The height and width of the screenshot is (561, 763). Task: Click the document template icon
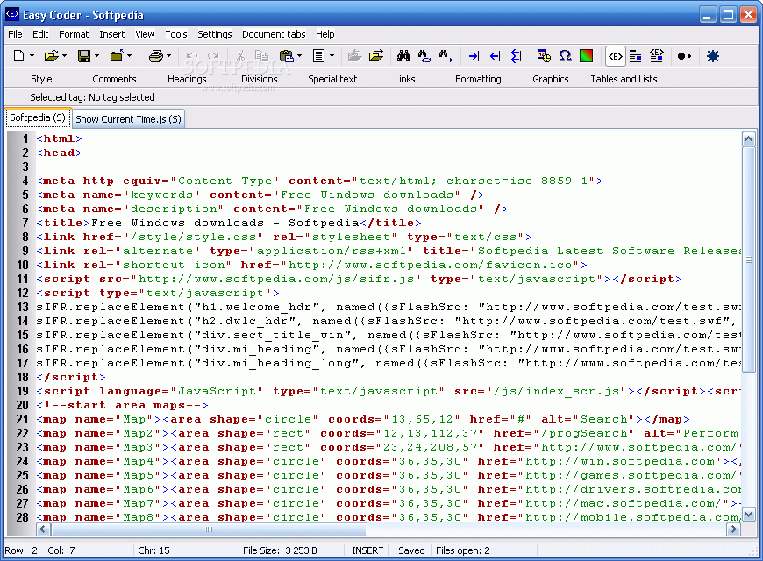[318, 56]
